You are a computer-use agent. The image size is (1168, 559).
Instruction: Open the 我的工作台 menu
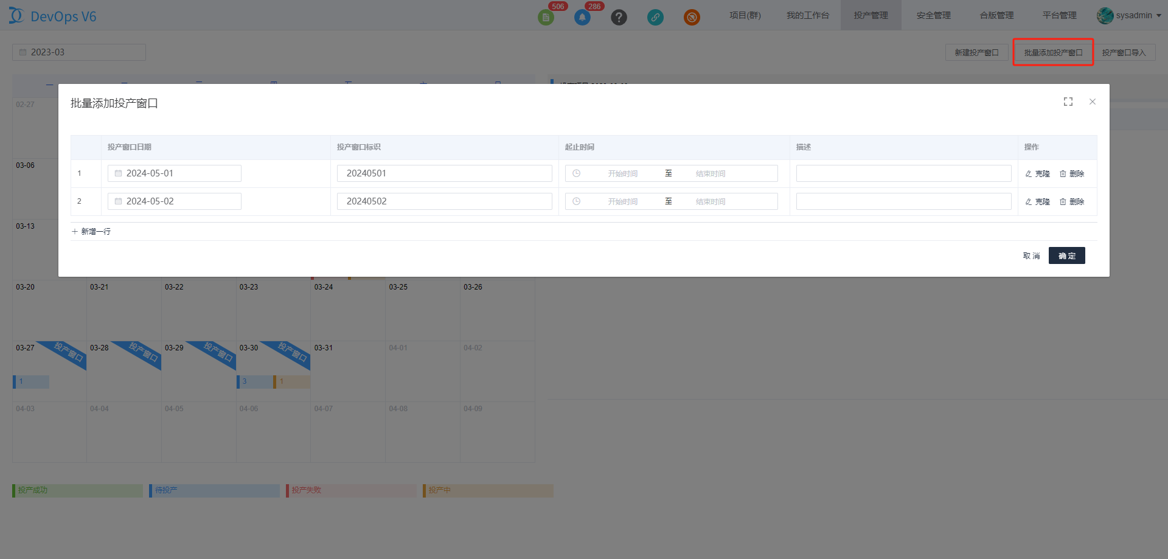807,15
